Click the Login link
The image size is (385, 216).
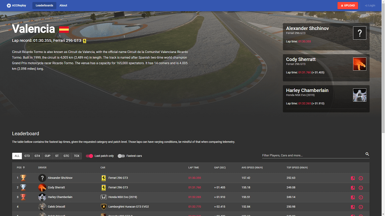point(370,5)
